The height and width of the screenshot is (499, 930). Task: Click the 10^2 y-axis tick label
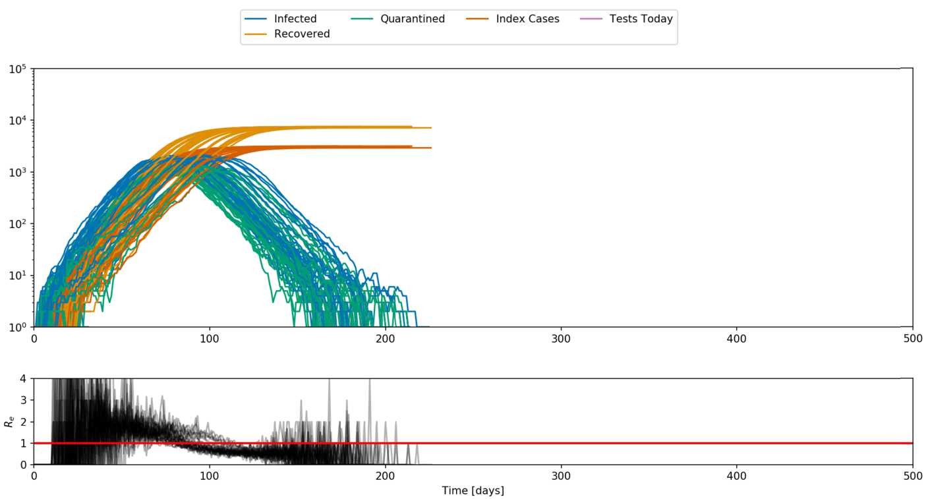18,223
